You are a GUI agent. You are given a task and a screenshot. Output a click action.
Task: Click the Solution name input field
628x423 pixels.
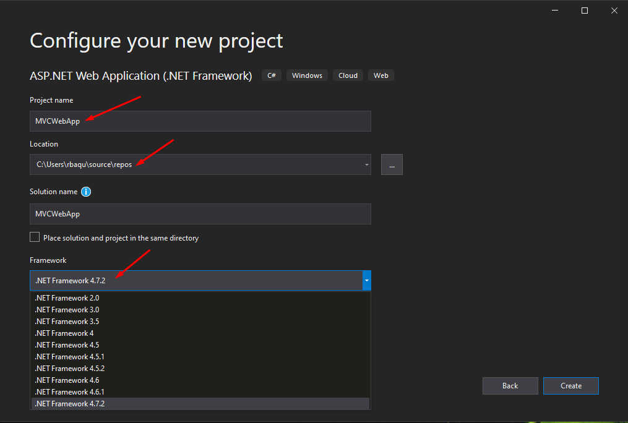(200, 214)
